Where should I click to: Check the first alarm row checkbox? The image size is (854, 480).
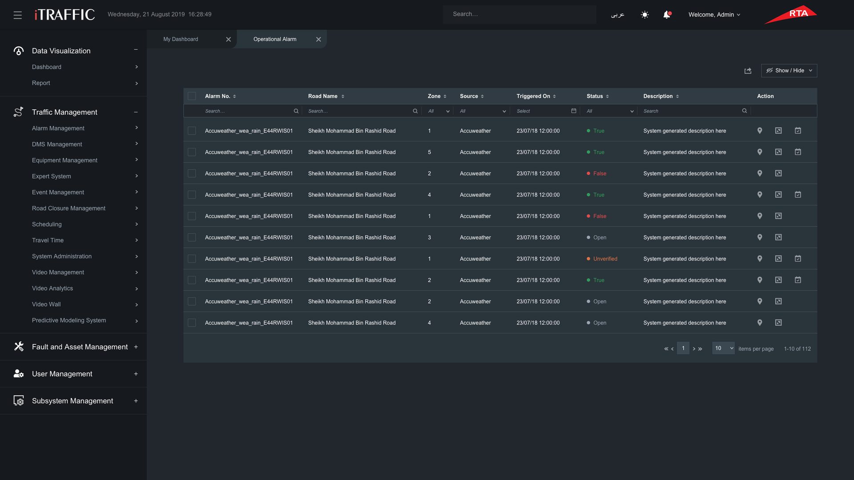click(x=192, y=131)
